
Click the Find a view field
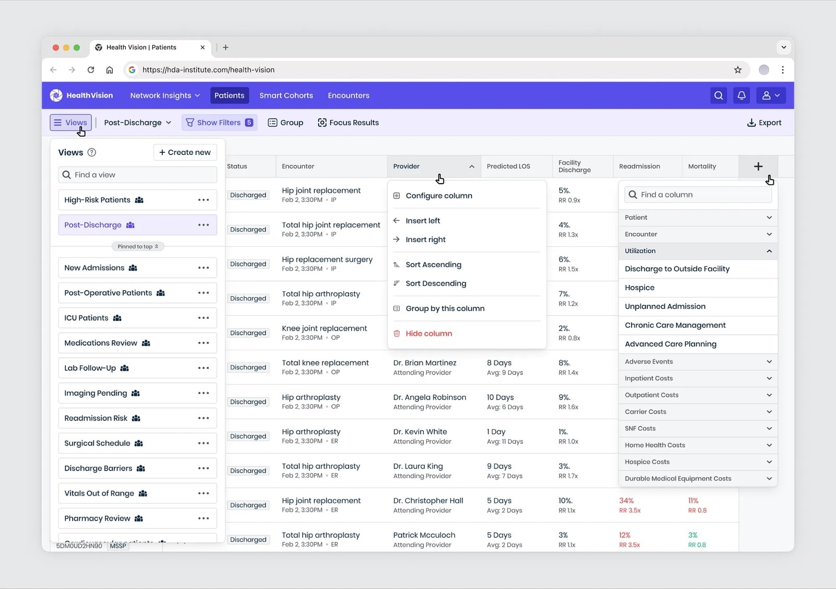pos(138,175)
